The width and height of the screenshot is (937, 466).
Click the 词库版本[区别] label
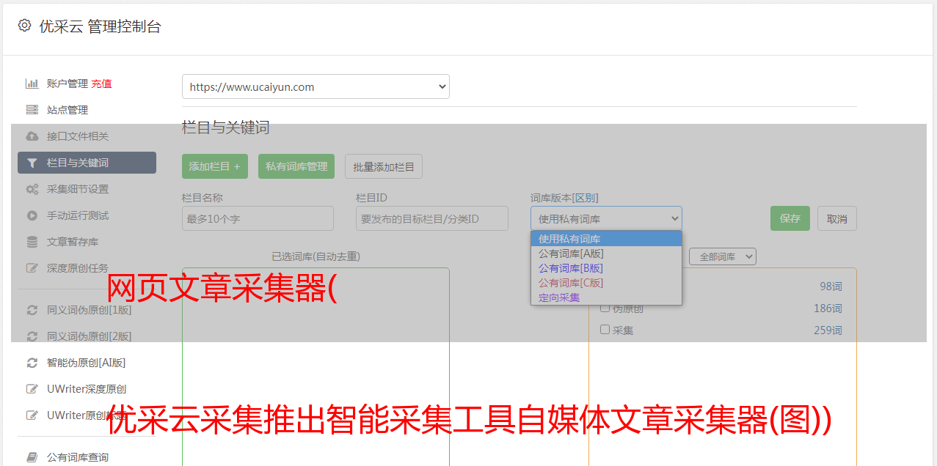coord(564,198)
